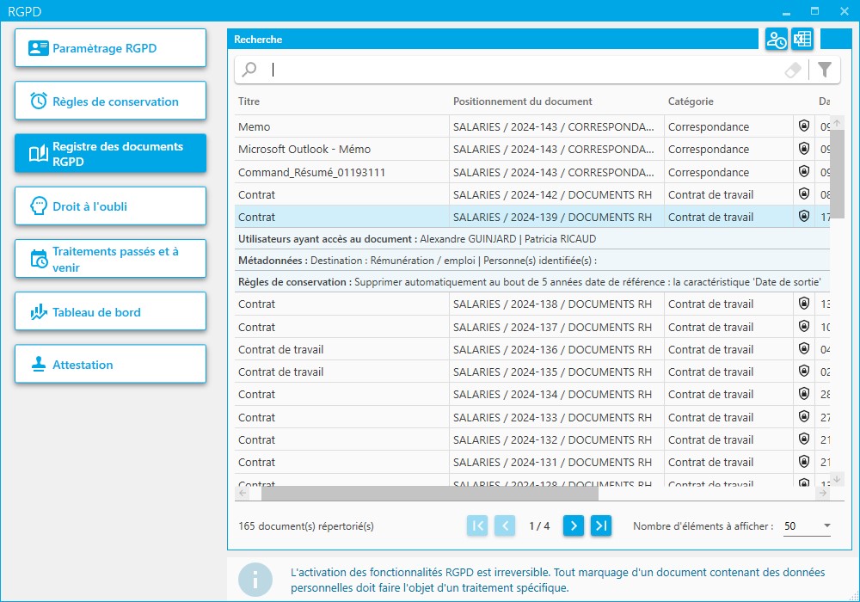The height and width of the screenshot is (602, 860).
Task: Click the shield icon on the 2024-131 row
Action: click(804, 462)
